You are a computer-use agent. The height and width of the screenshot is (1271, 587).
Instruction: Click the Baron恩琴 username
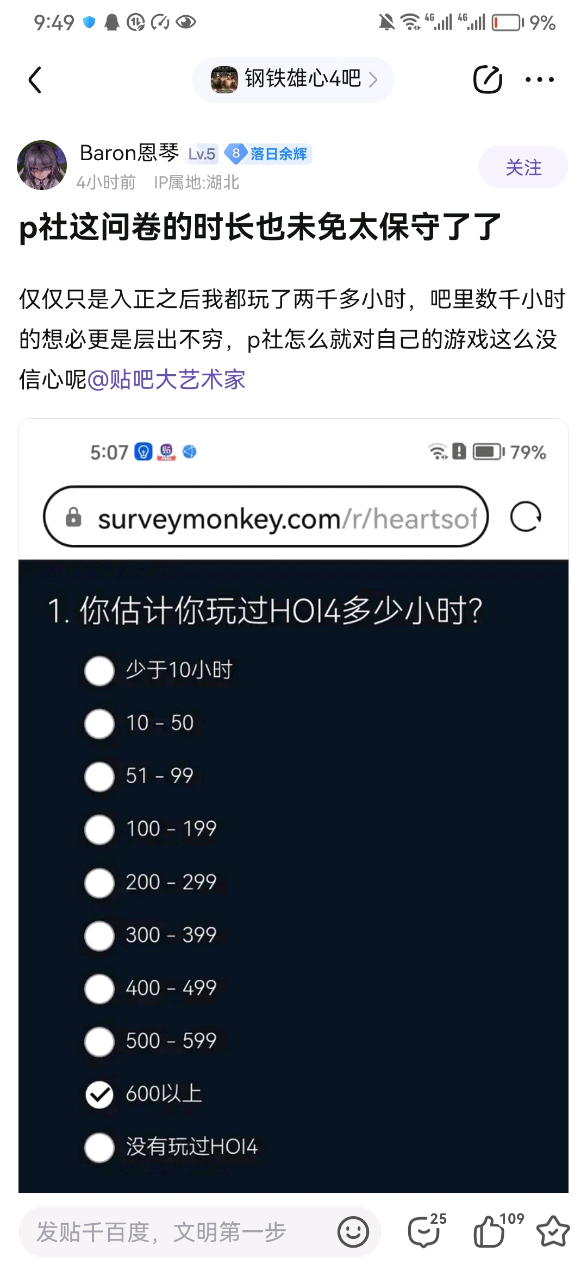pyautogui.click(x=129, y=153)
